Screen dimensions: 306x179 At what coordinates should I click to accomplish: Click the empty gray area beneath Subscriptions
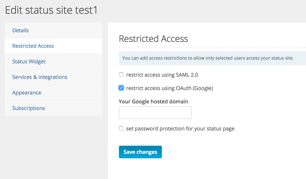[x=53, y=146]
